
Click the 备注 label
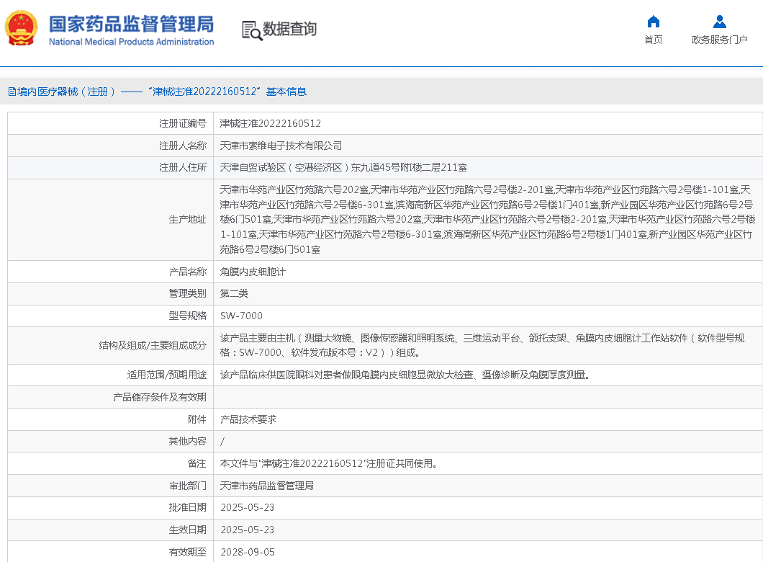[197, 463]
